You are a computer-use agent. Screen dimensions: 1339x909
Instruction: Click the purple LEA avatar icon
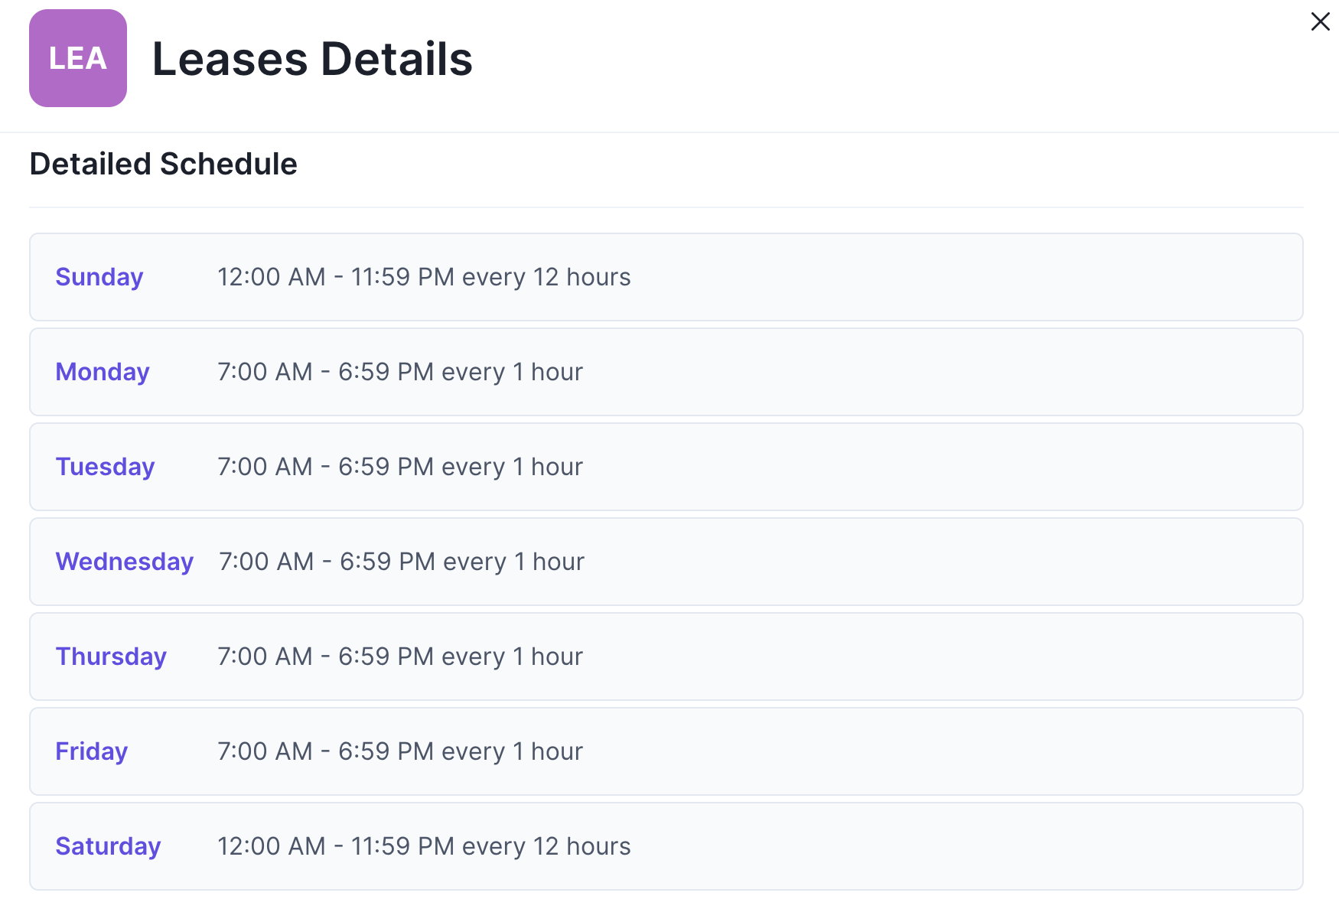(x=77, y=59)
